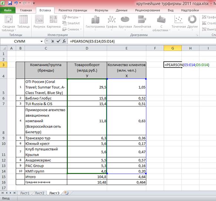Click cell G3 containing the PEARSON formula
Image resolution: width=216 pixels, height=201 pixels.
point(173,65)
